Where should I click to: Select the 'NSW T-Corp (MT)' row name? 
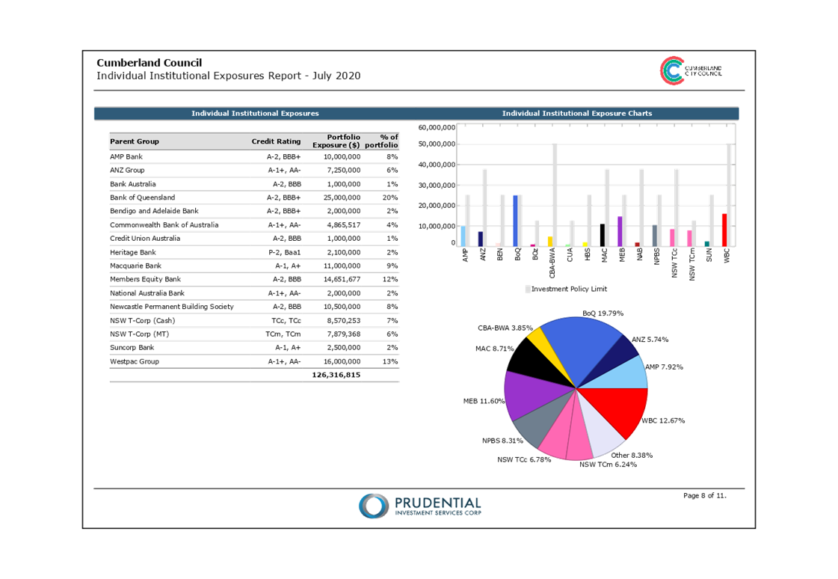[x=139, y=334]
